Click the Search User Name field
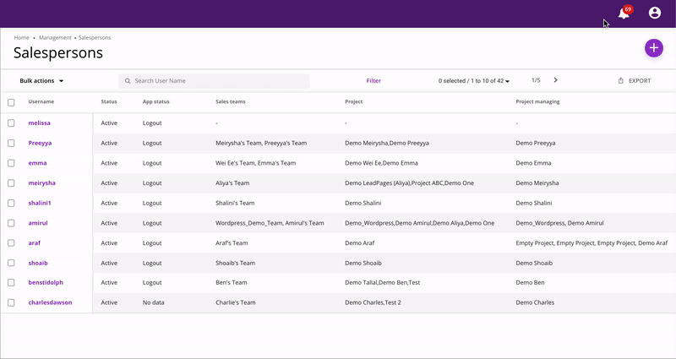The height and width of the screenshot is (359, 676). (x=220, y=81)
